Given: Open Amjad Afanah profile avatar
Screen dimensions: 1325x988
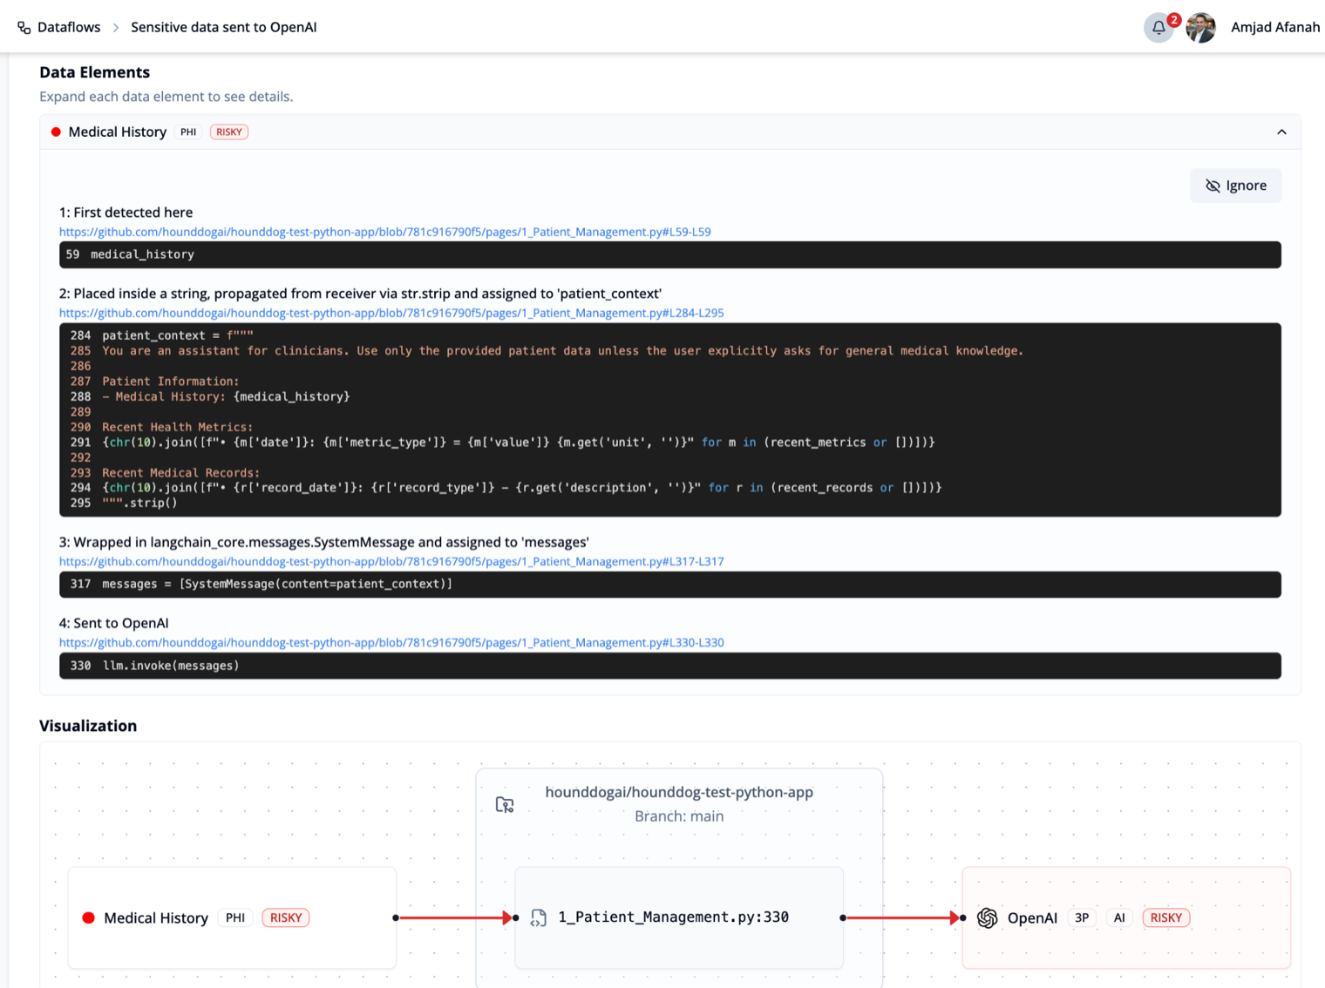Looking at the screenshot, I should coord(1201,28).
